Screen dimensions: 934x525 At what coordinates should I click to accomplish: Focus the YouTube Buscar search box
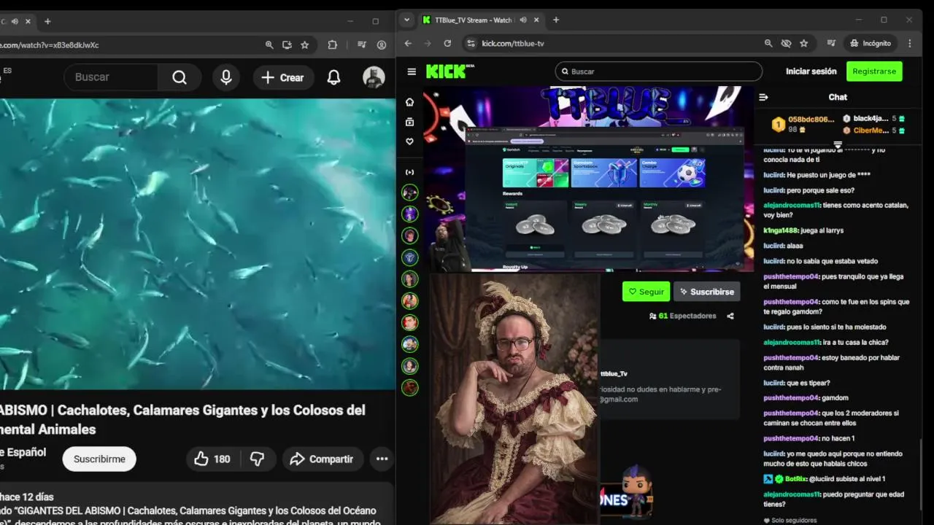tap(111, 77)
